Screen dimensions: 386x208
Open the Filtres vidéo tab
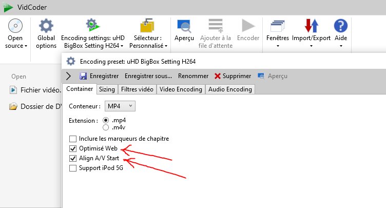click(137, 89)
